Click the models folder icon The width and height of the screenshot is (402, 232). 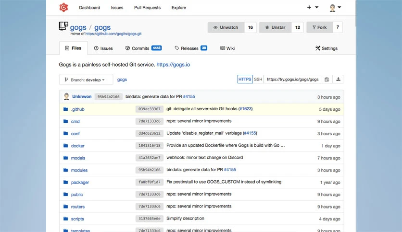click(65, 158)
